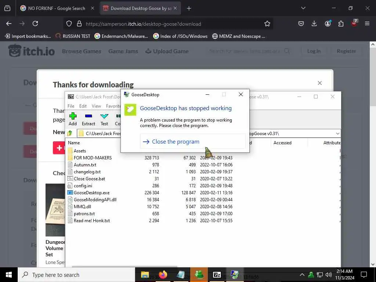Close the Thanks for downloading popup
This screenshot has width=376, height=282.
tap(320, 83)
